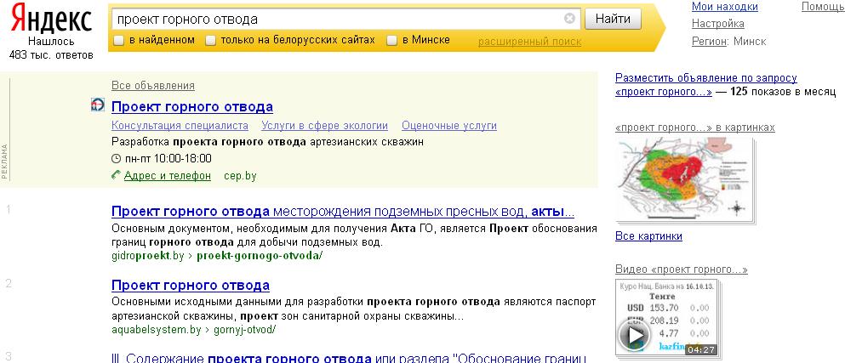Open first result about подземных пресных вод
Screen dimensions: 845x363
pyautogui.click(x=343, y=211)
